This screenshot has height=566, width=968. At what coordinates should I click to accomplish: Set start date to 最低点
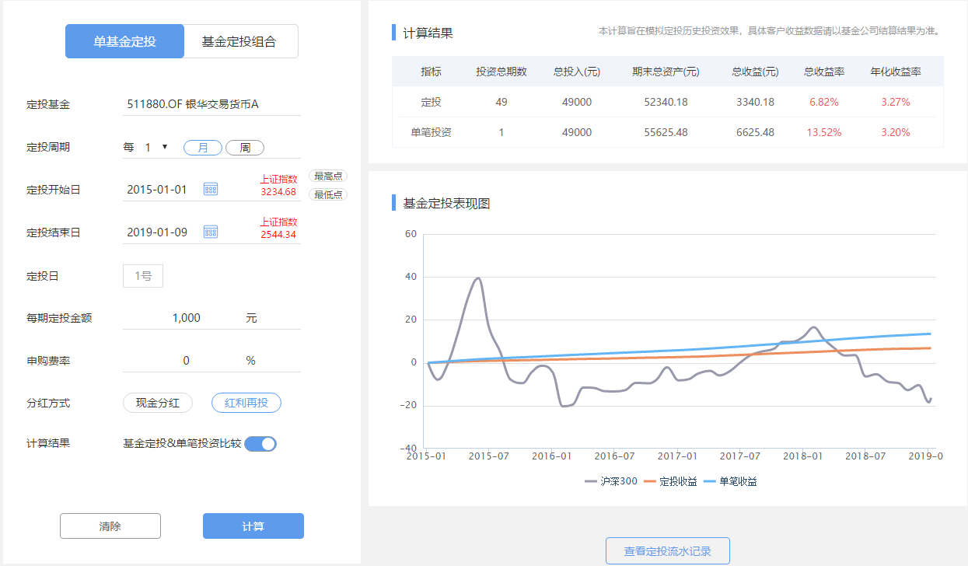pyautogui.click(x=328, y=194)
